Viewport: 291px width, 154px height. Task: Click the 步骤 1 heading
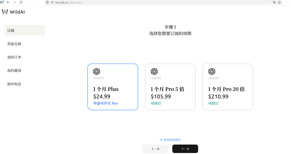170,27
